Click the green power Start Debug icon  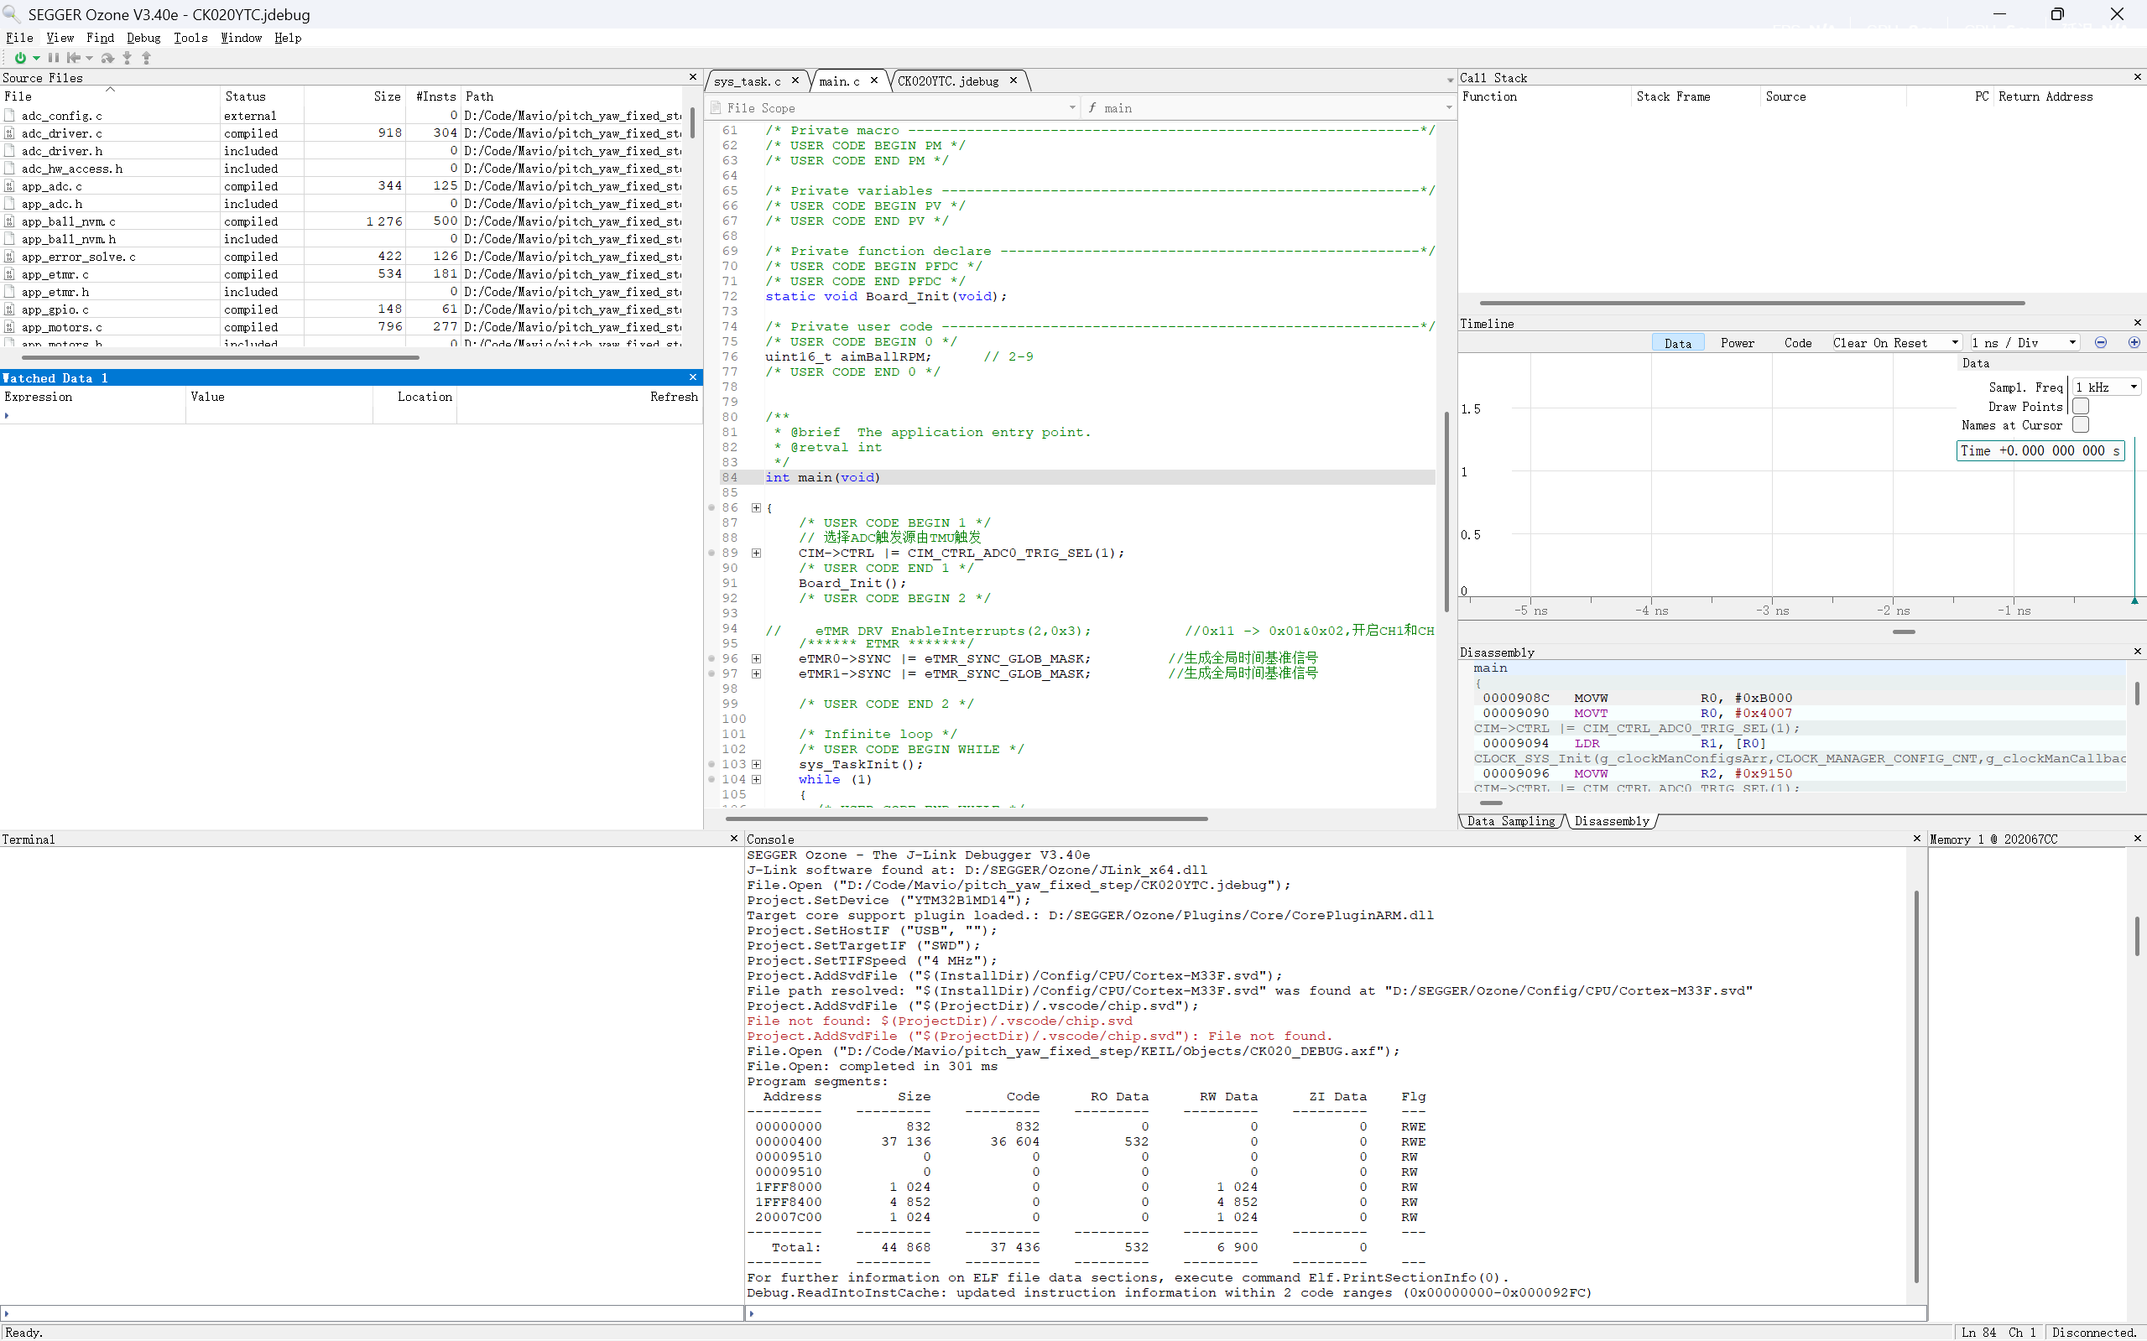pos(19,58)
